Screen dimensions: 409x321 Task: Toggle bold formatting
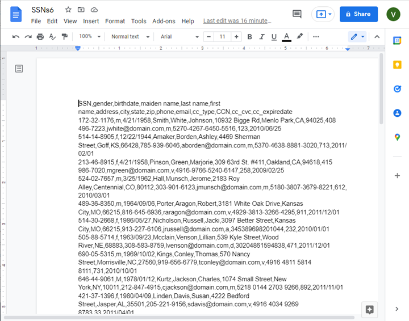point(249,37)
